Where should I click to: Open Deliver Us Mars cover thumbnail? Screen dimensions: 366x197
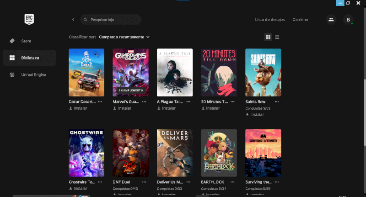click(175, 153)
